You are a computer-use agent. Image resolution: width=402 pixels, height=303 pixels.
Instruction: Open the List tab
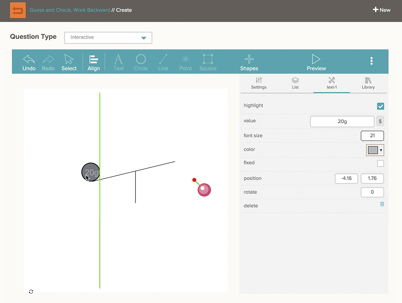point(295,83)
